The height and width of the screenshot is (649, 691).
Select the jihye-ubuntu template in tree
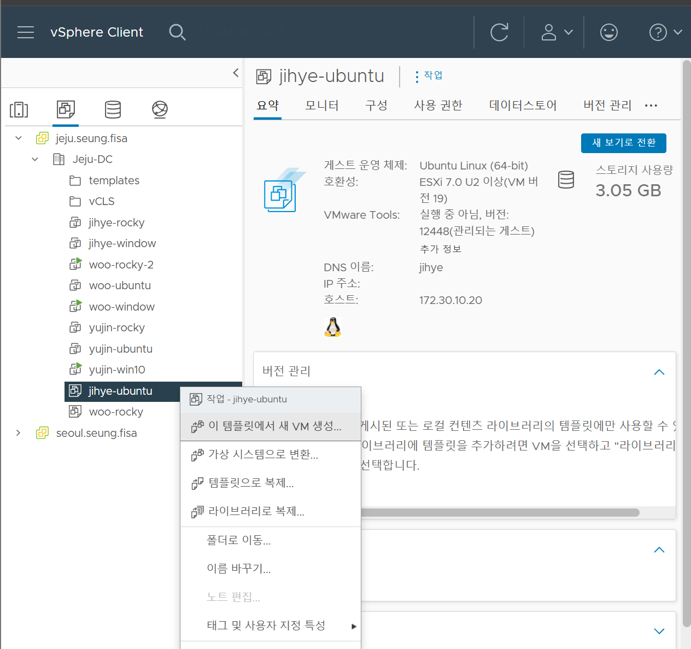tap(120, 391)
